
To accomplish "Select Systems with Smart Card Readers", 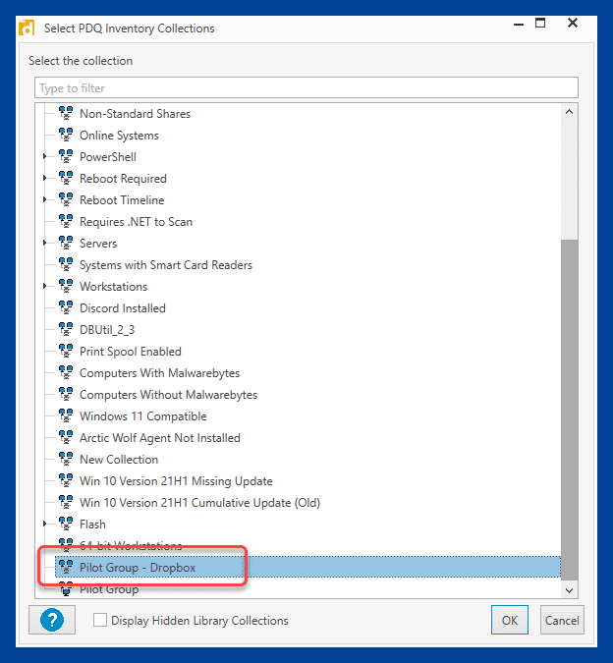I will [166, 264].
